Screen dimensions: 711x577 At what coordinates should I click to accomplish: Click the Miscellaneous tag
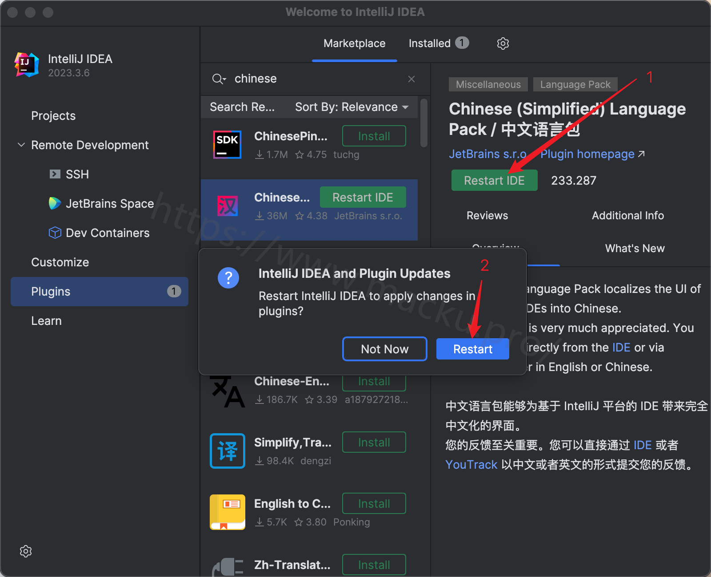(x=488, y=84)
